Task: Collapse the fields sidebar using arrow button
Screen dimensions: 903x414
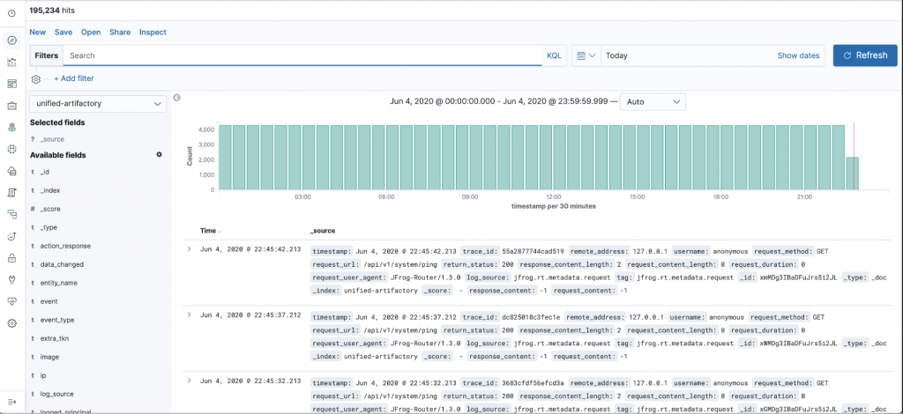Action: click(x=176, y=98)
